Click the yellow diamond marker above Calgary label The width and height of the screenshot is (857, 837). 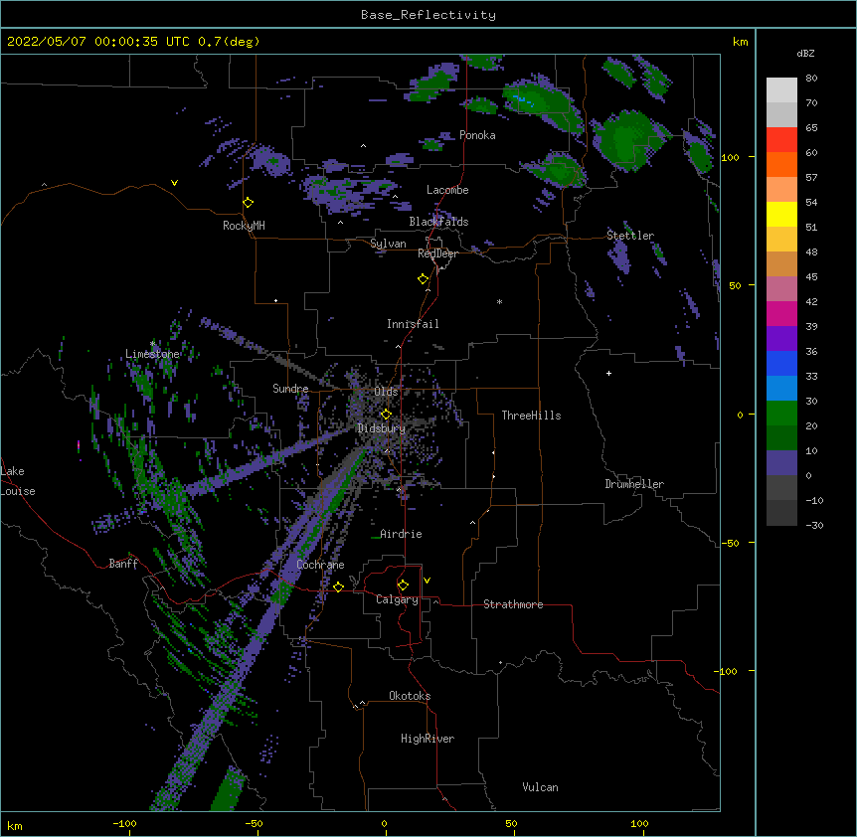[x=403, y=586]
